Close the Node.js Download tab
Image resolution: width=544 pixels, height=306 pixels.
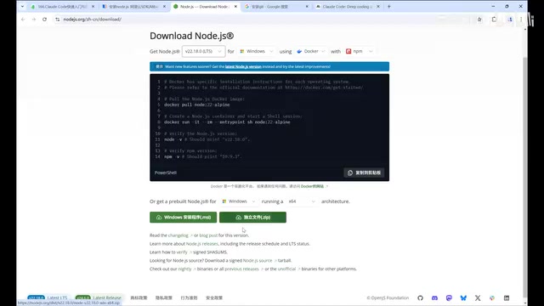(x=236, y=6)
